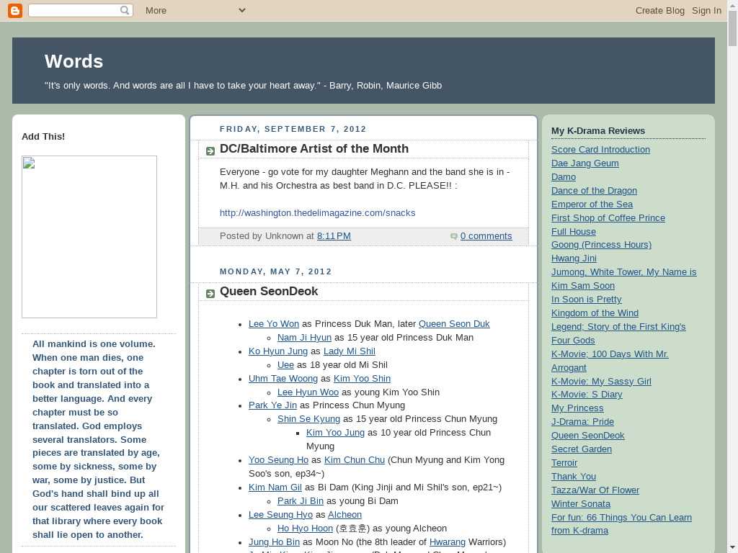Viewport: 738px width, 553px height.
Task: Click the comments speech bubble icon
Action: pyautogui.click(x=453, y=236)
